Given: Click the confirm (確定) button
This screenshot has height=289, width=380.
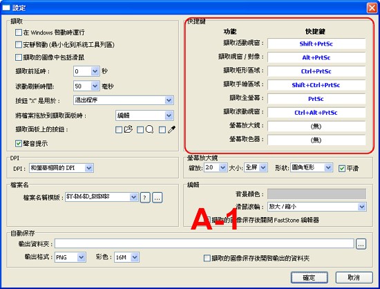Looking at the screenshot, I should tap(310, 277).
